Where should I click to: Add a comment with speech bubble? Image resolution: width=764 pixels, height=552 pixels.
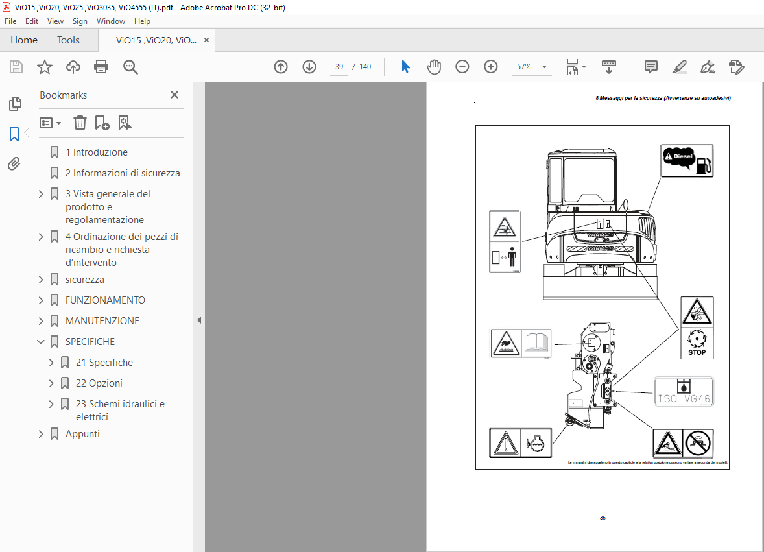(651, 67)
